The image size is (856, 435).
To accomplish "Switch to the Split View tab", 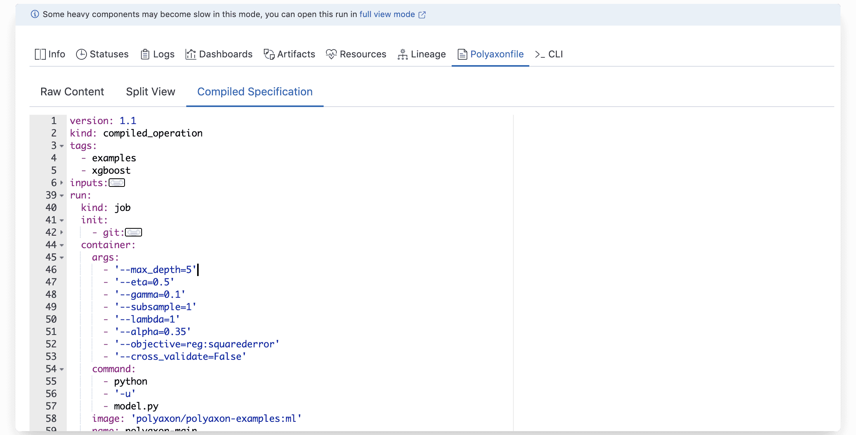I will tap(151, 92).
